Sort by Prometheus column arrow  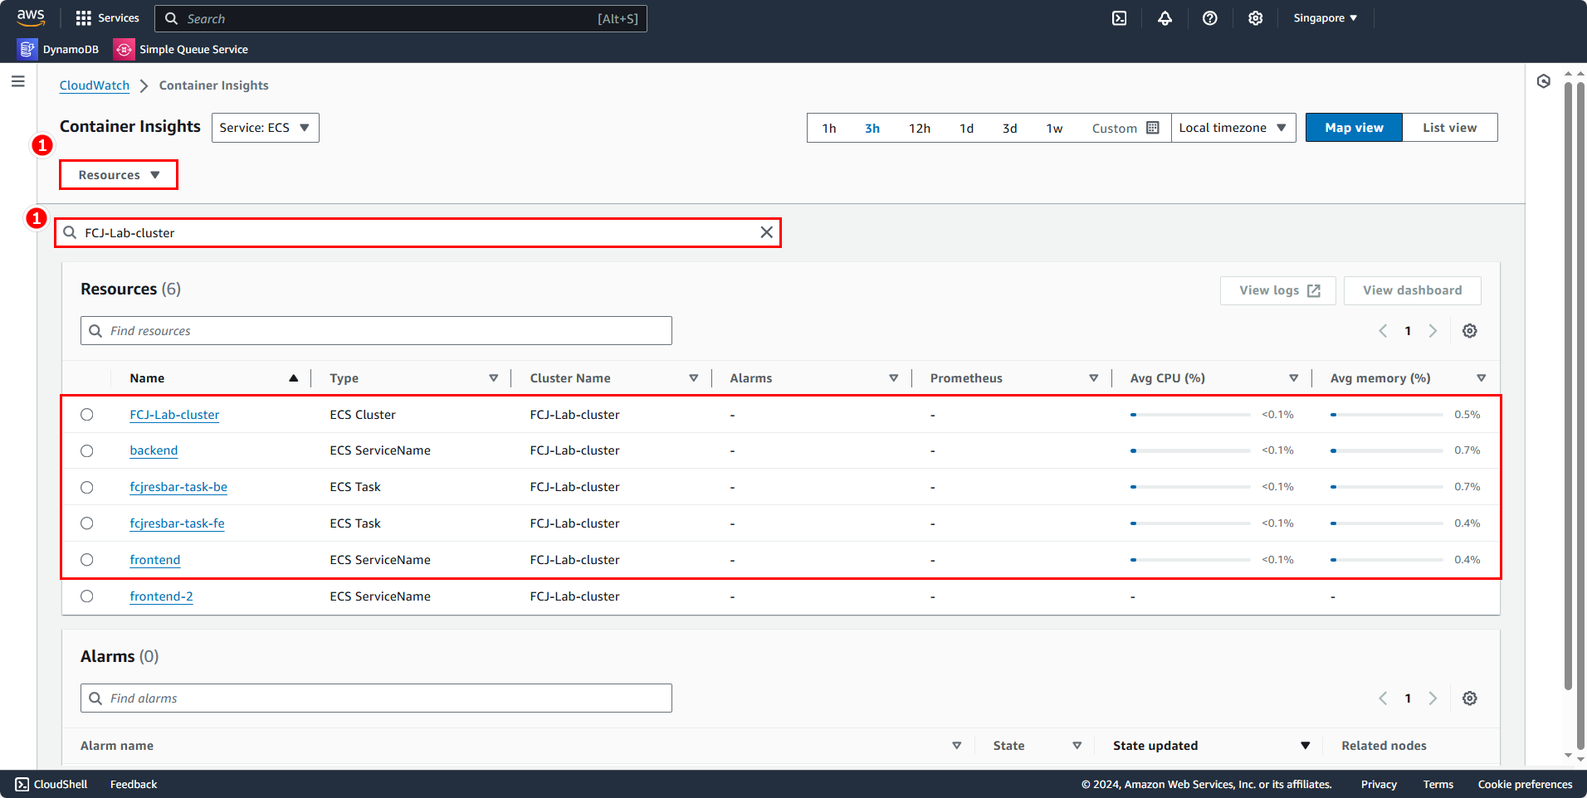1094,378
